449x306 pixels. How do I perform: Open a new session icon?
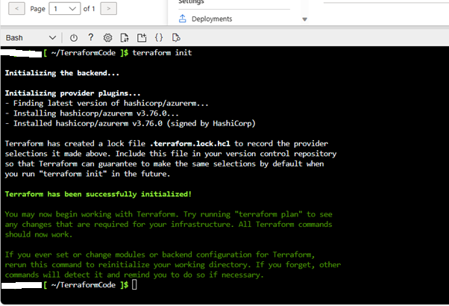pyautogui.click(x=142, y=38)
